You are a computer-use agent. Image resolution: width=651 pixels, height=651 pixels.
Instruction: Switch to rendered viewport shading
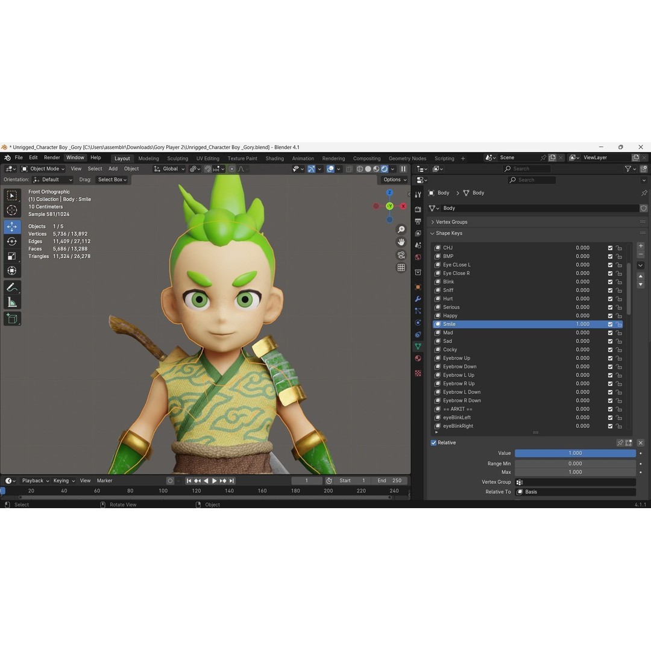click(x=385, y=169)
